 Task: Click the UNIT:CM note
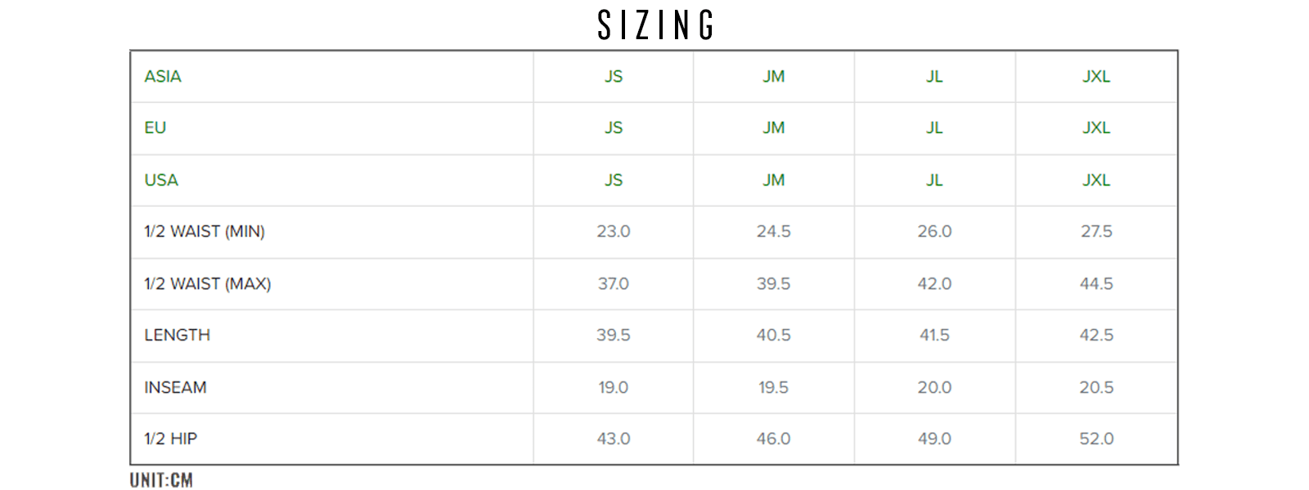[x=161, y=480]
